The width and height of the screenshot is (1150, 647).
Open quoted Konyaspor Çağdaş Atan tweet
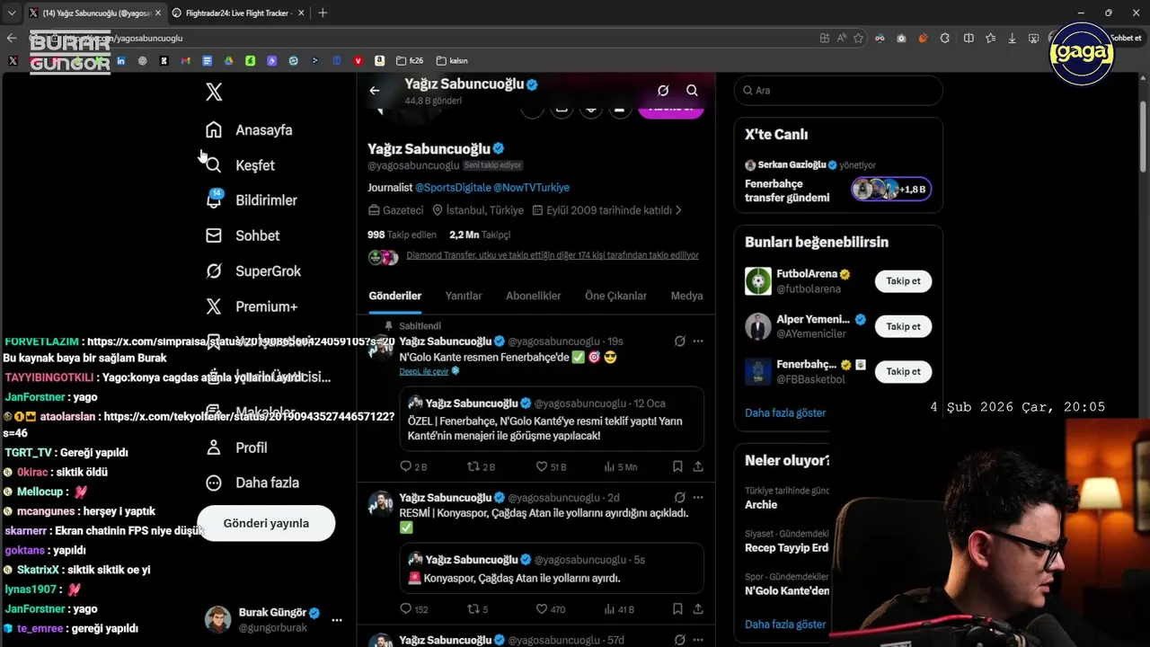click(552, 568)
